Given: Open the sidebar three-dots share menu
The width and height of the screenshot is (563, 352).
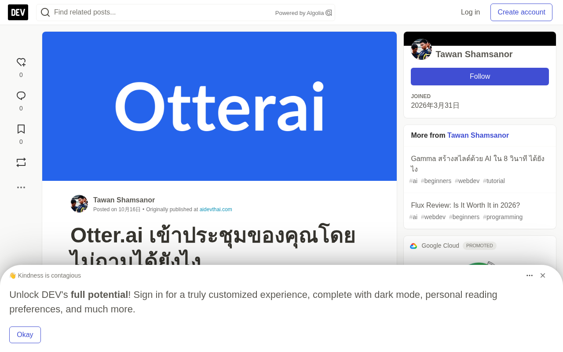Looking at the screenshot, I should point(21,187).
